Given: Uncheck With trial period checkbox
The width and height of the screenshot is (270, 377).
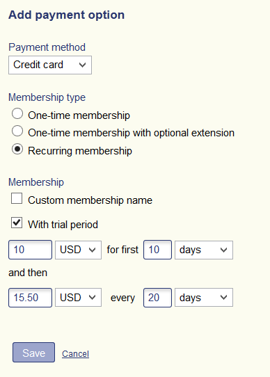Looking at the screenshot, I should click(x=17, y=223).
